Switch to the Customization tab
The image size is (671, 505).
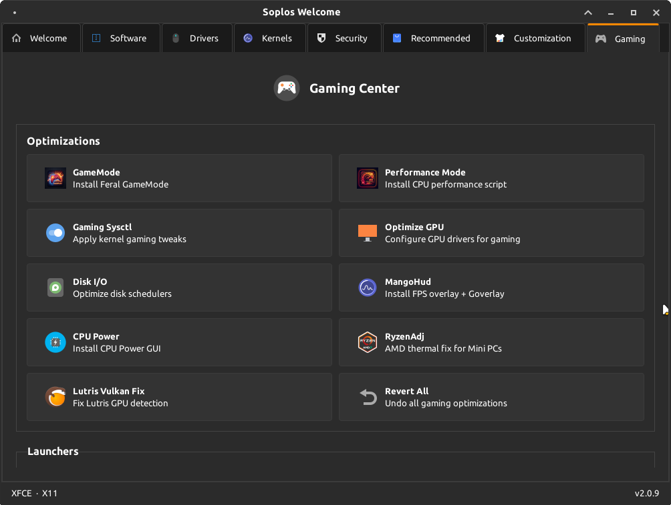point(535,38)
